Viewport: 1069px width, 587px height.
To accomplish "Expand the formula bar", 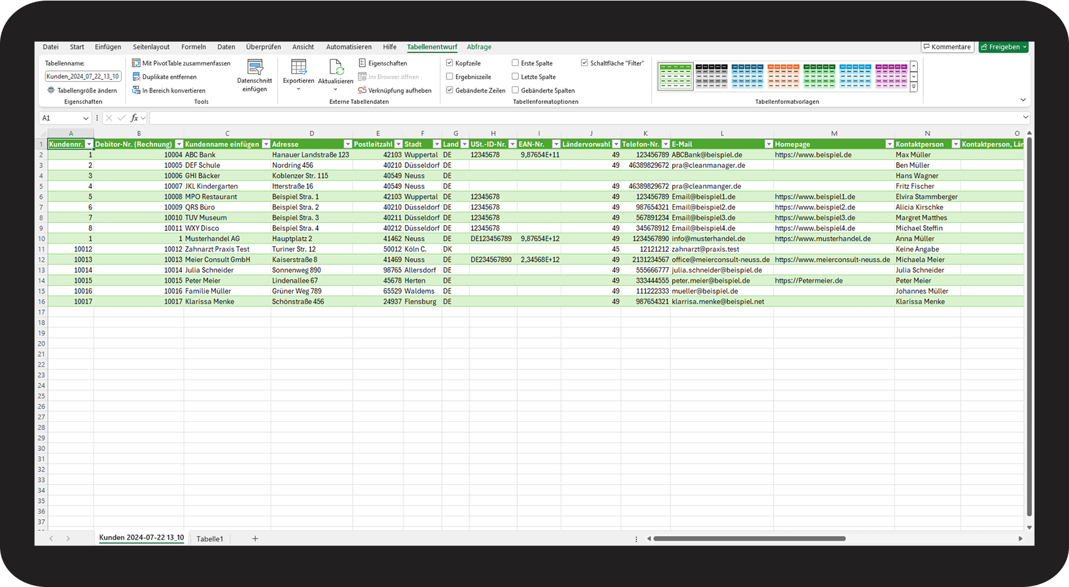I will click(1025, 117).
